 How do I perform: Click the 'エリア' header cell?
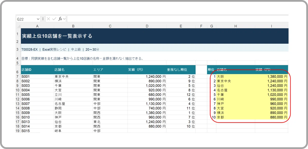point(110,69)
